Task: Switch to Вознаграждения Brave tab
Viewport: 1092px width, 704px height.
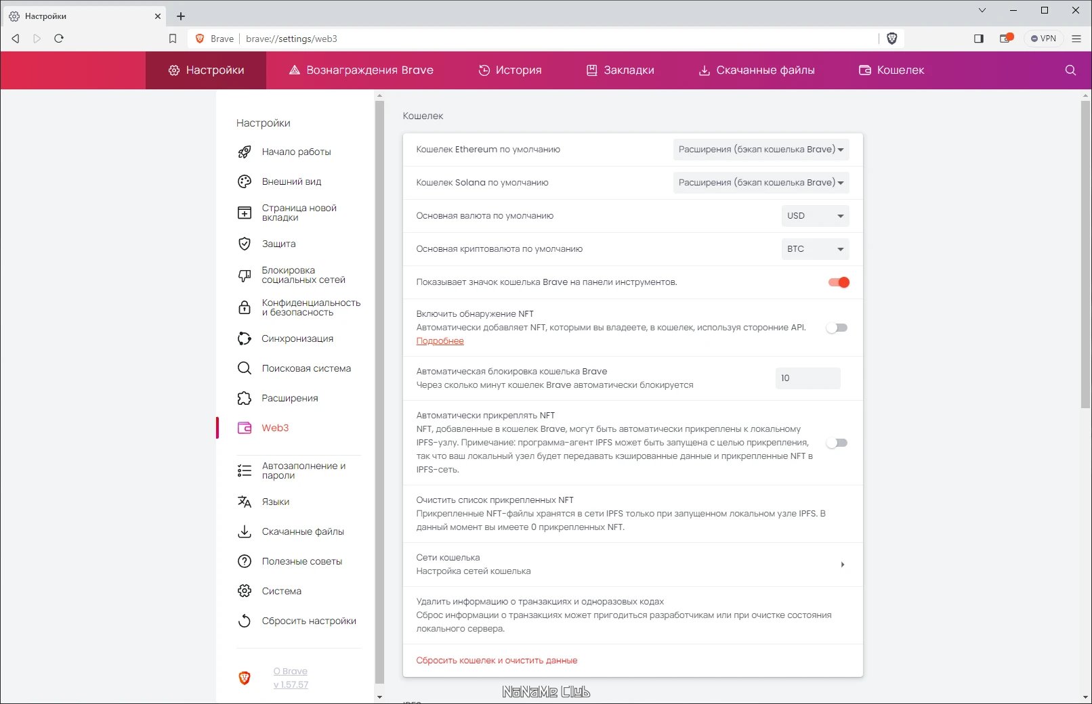Action: click(361, 70)
